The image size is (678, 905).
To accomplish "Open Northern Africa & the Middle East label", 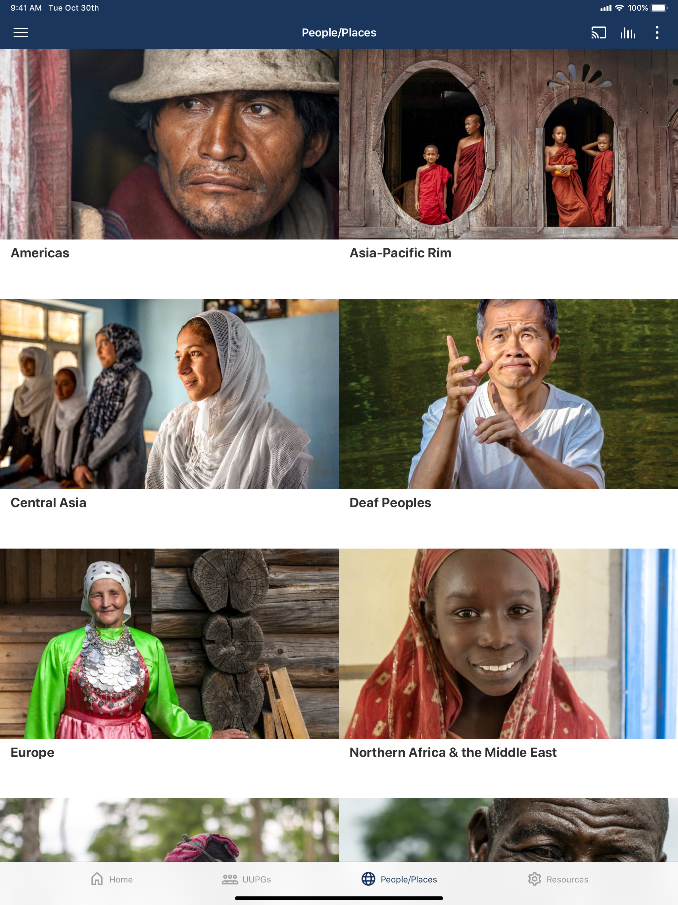I will pos(453,752).
